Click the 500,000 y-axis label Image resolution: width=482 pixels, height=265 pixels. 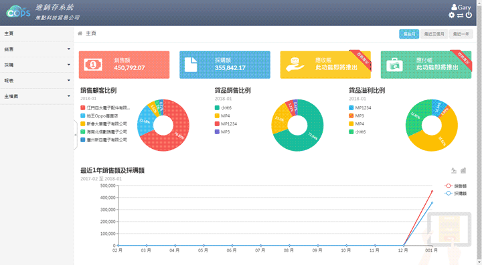point(108,186)
